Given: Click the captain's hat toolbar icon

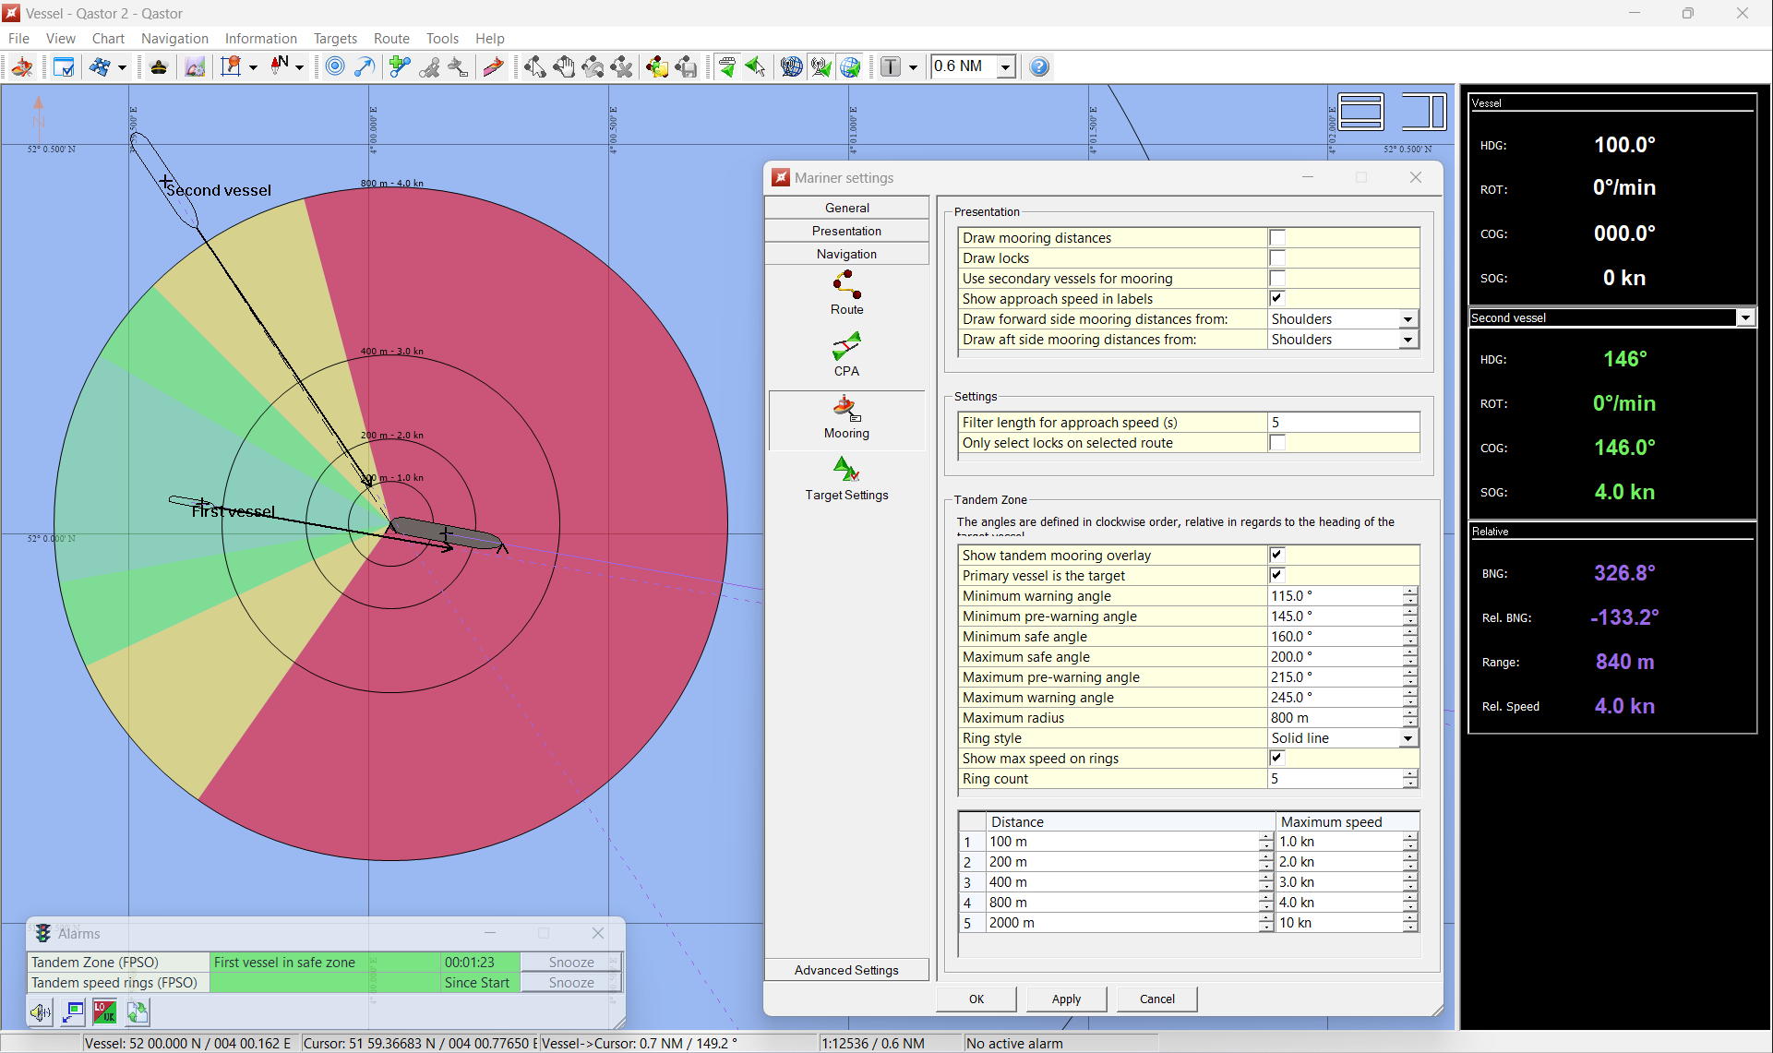Looking at the screenshot, I should (x=159, y=66).
